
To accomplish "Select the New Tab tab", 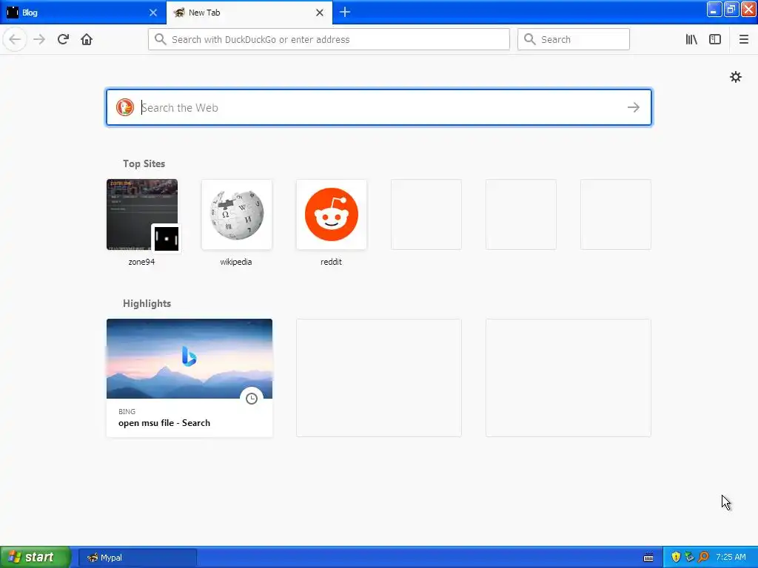I will pos(249,13).
